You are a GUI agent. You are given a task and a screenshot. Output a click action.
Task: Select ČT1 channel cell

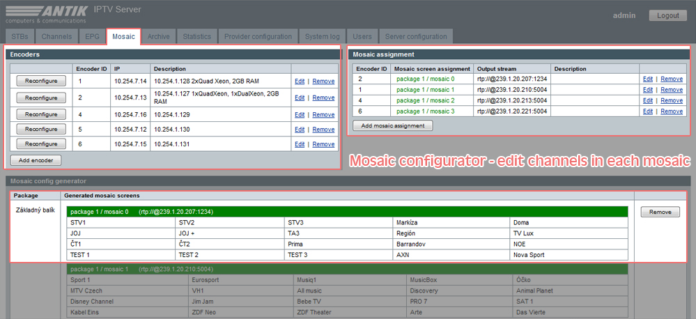[x=121, y=244]
